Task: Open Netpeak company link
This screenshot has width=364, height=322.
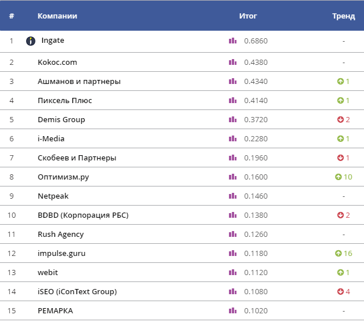Action: pyautogui.click(x=53, y=196)
